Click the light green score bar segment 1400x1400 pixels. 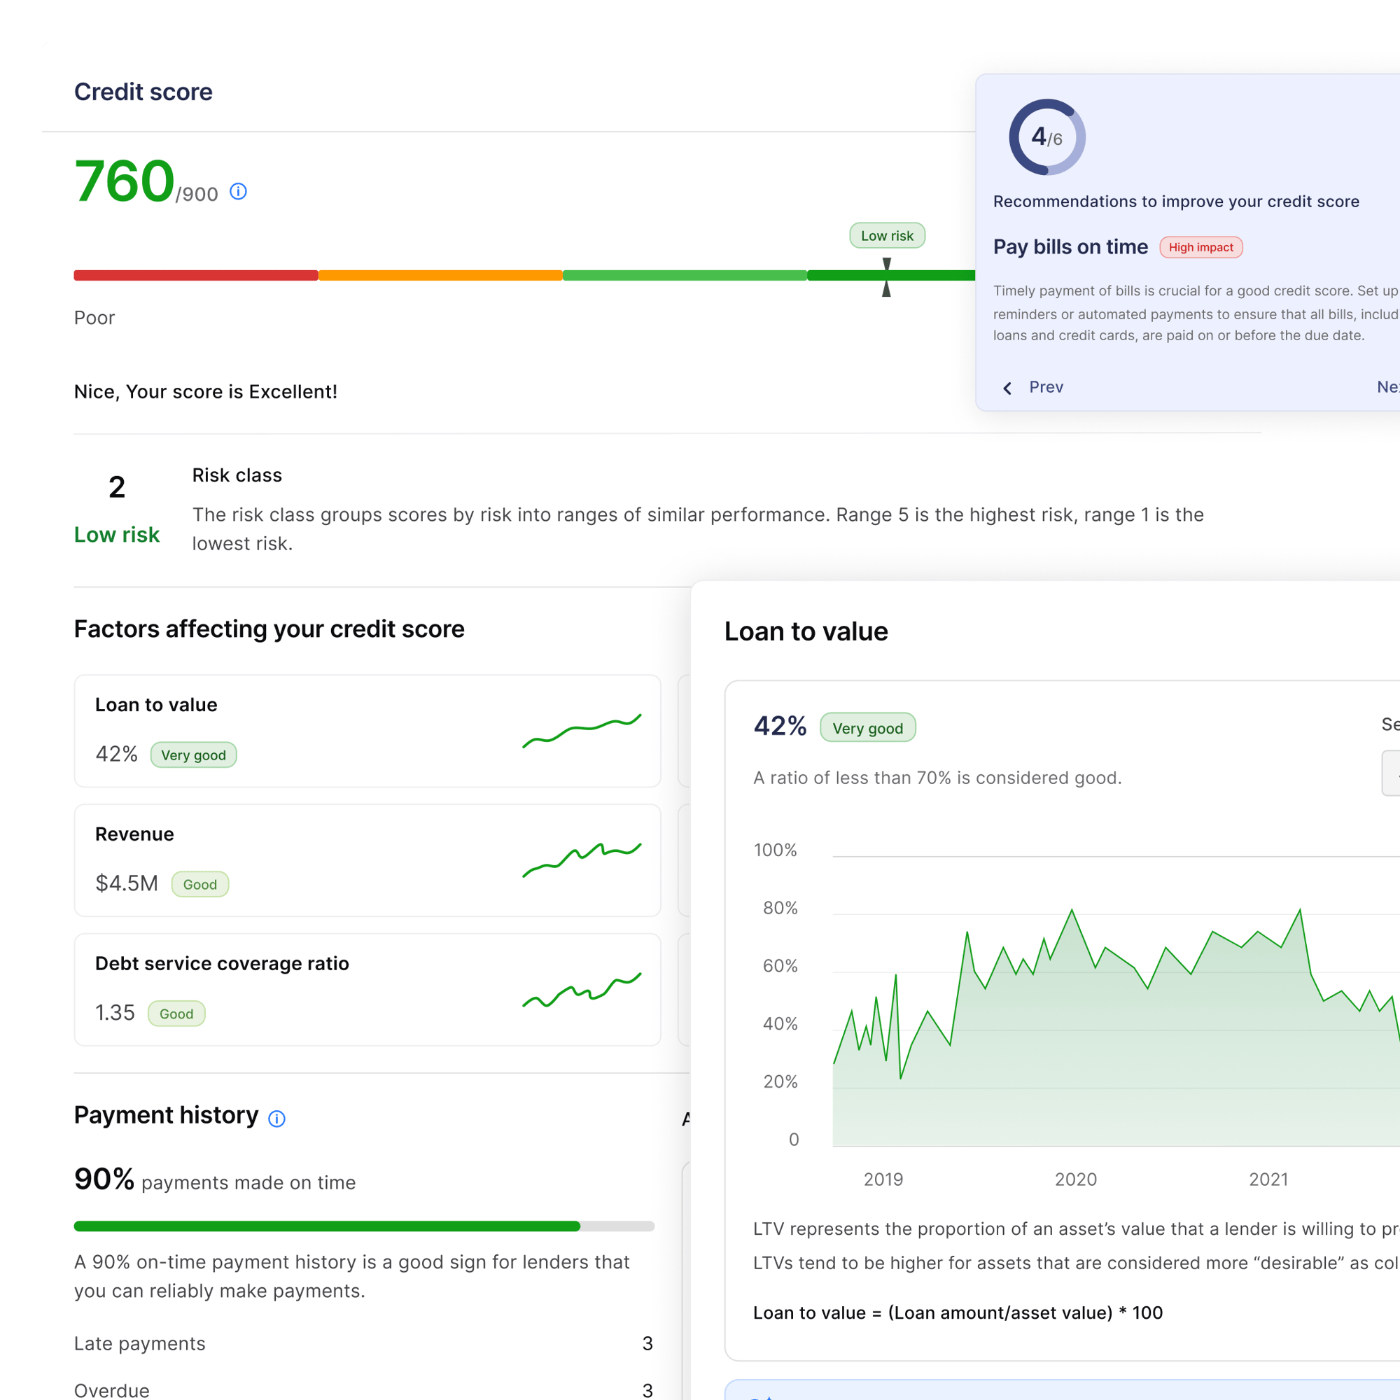(x=685, y=275)
